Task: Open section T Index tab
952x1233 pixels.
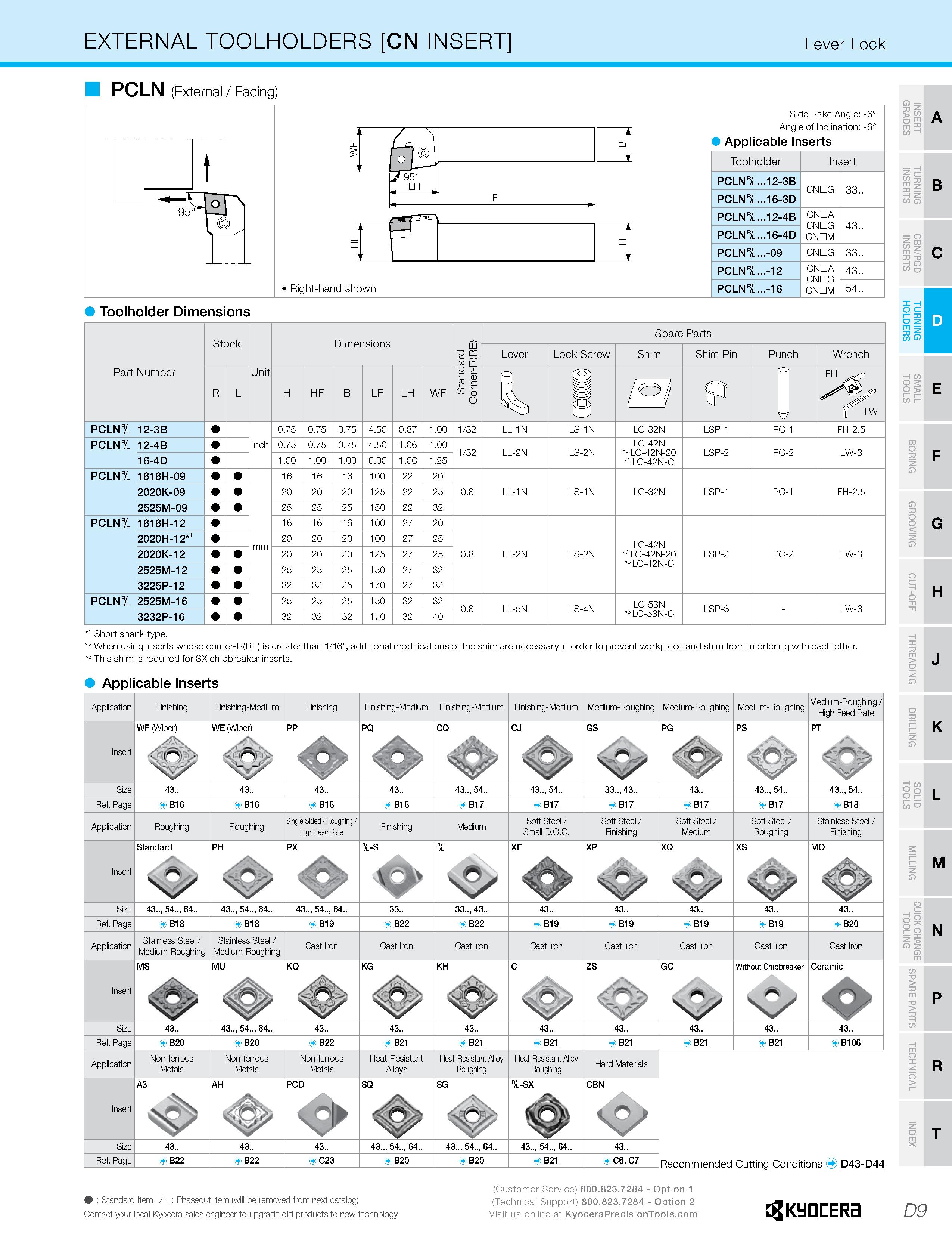Action: click(925, 1133)
